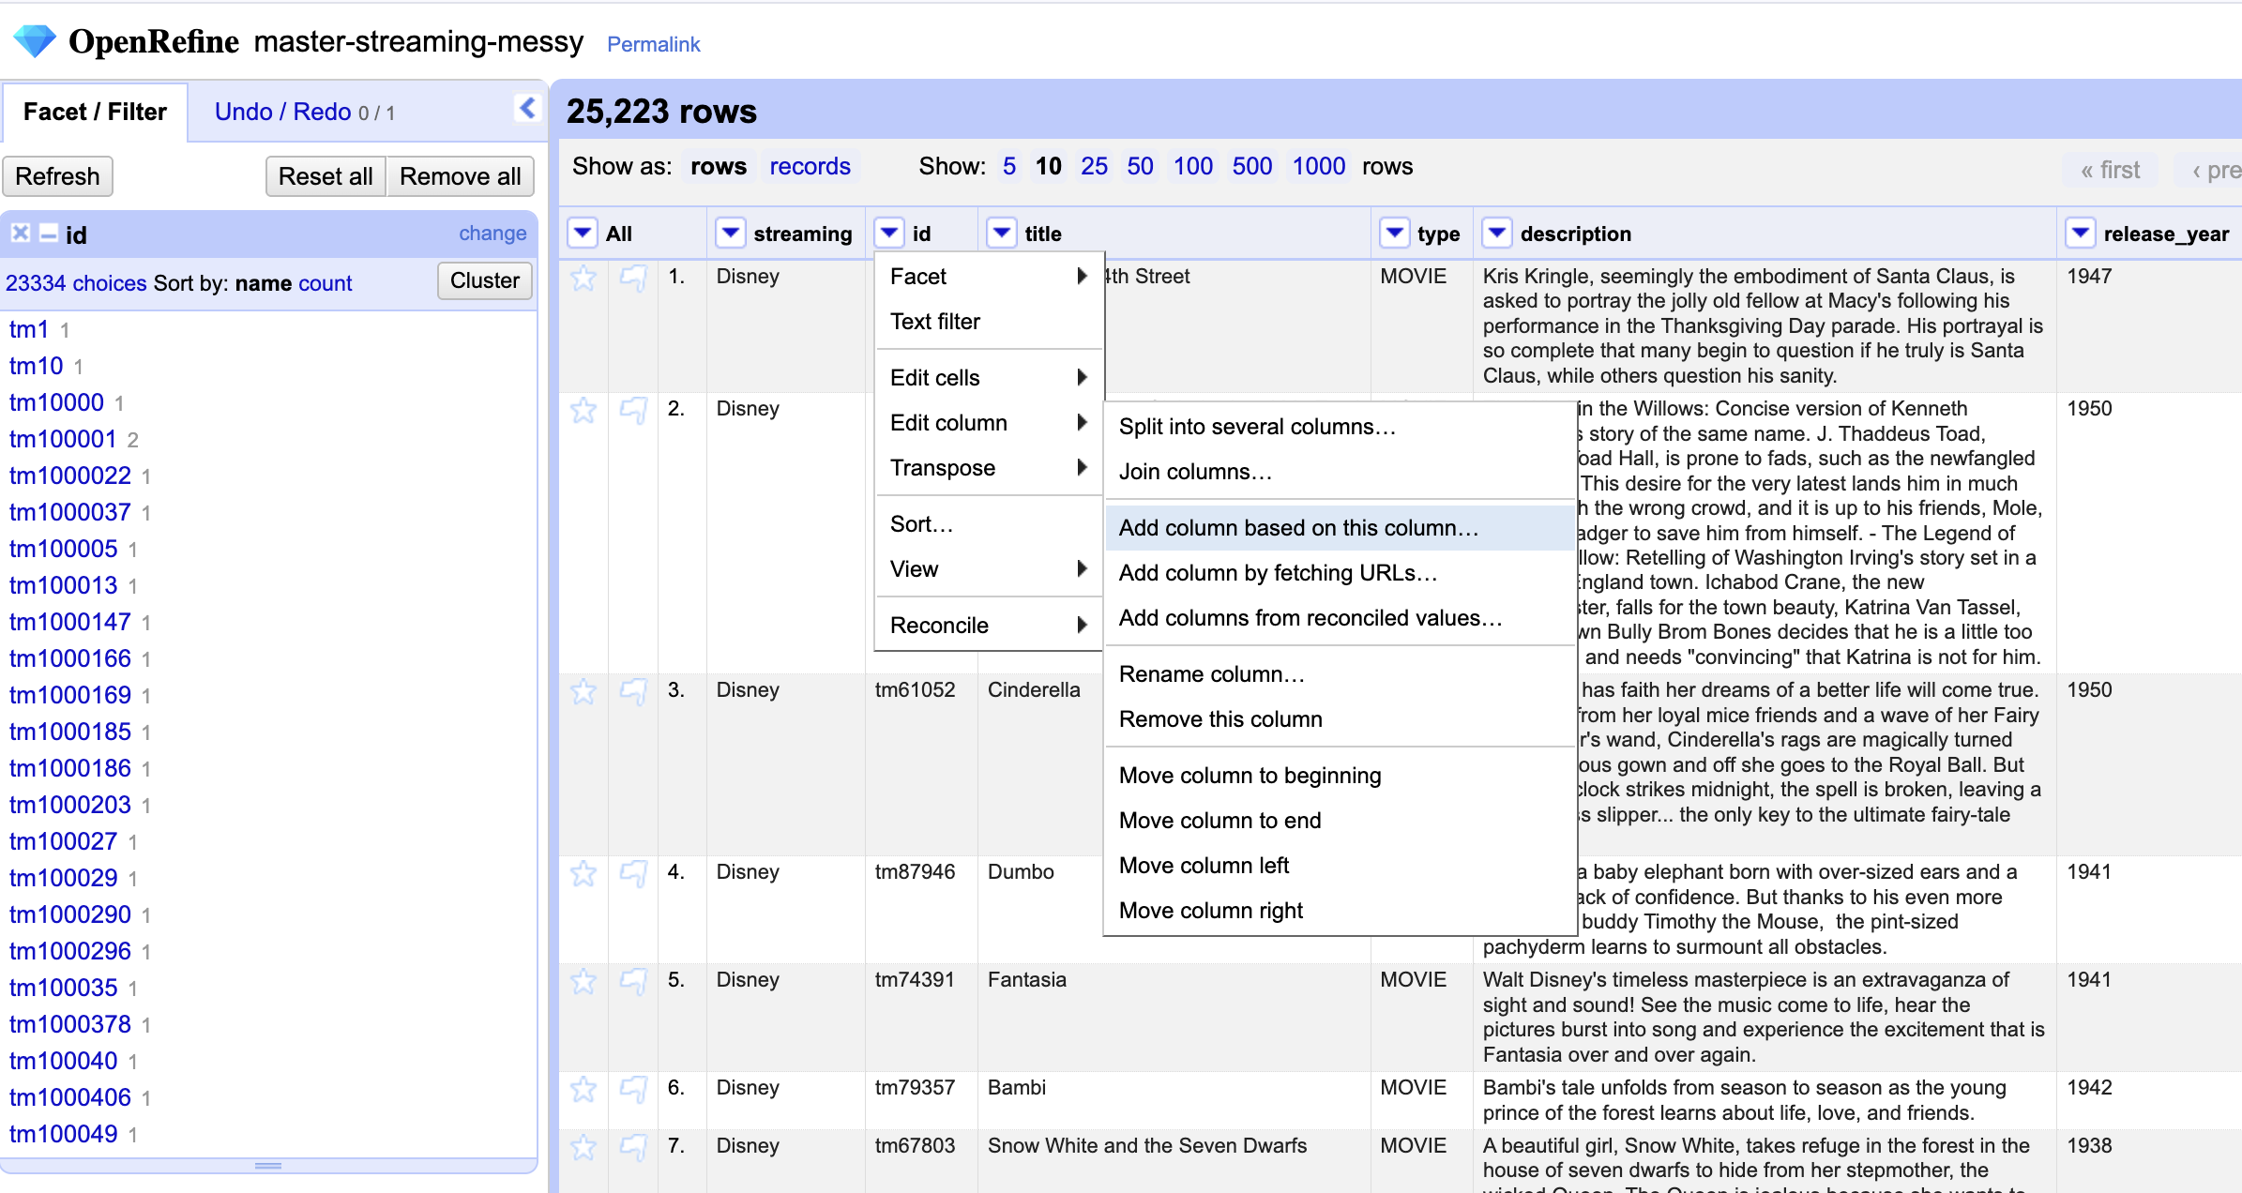The width and height of the screenshot is (2242, 1193).
Task: Star row 3 Cinderella
Action: pos(583,691)
